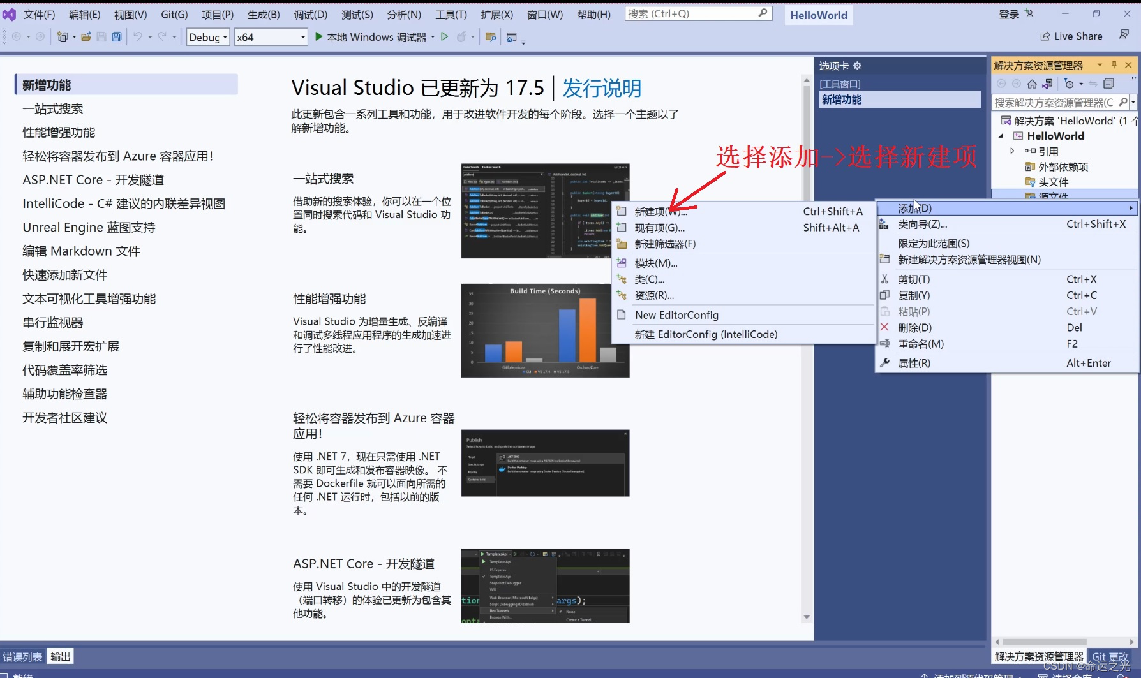Select 头文件 tree item
1141x678 pixels.
click(x=1053, y=182)
